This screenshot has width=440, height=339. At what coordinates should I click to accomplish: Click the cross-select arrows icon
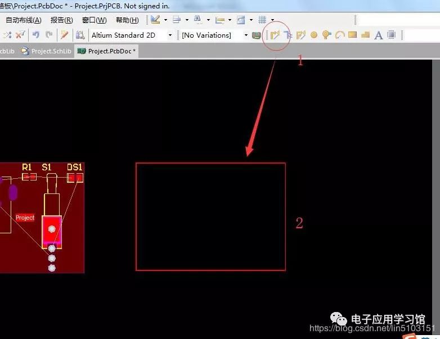click(x=7, y=35)
